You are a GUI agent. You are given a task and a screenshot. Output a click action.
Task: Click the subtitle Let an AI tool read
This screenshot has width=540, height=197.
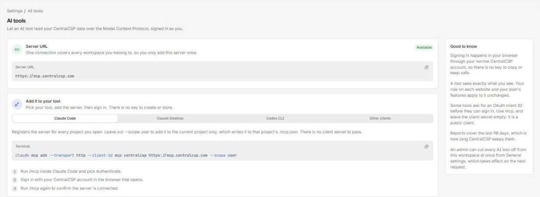pos(95,29)
